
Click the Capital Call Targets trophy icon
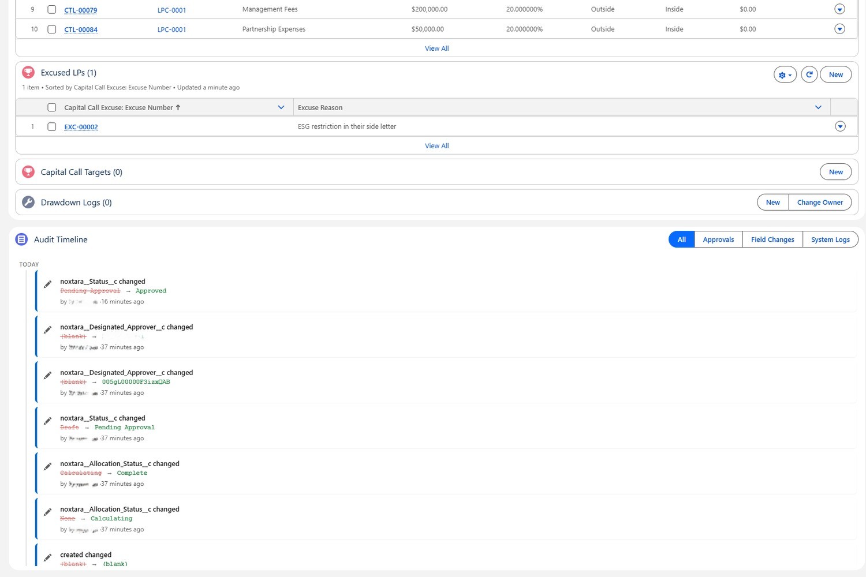pos(28,172)
